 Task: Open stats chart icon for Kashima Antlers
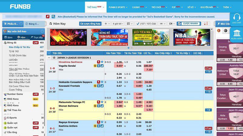102,126
